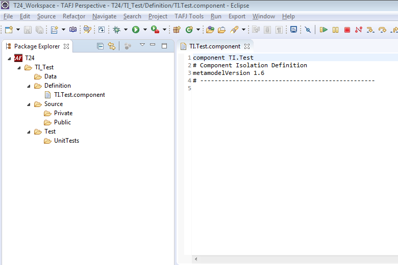Open the TAFJ Tools menu
Screen dimensions: 398x265
point(189,16)
